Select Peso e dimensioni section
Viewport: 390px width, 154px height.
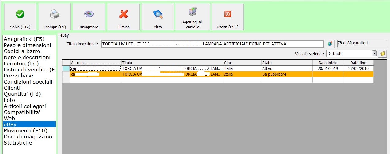pyautogui.click(x=27, y=45)
